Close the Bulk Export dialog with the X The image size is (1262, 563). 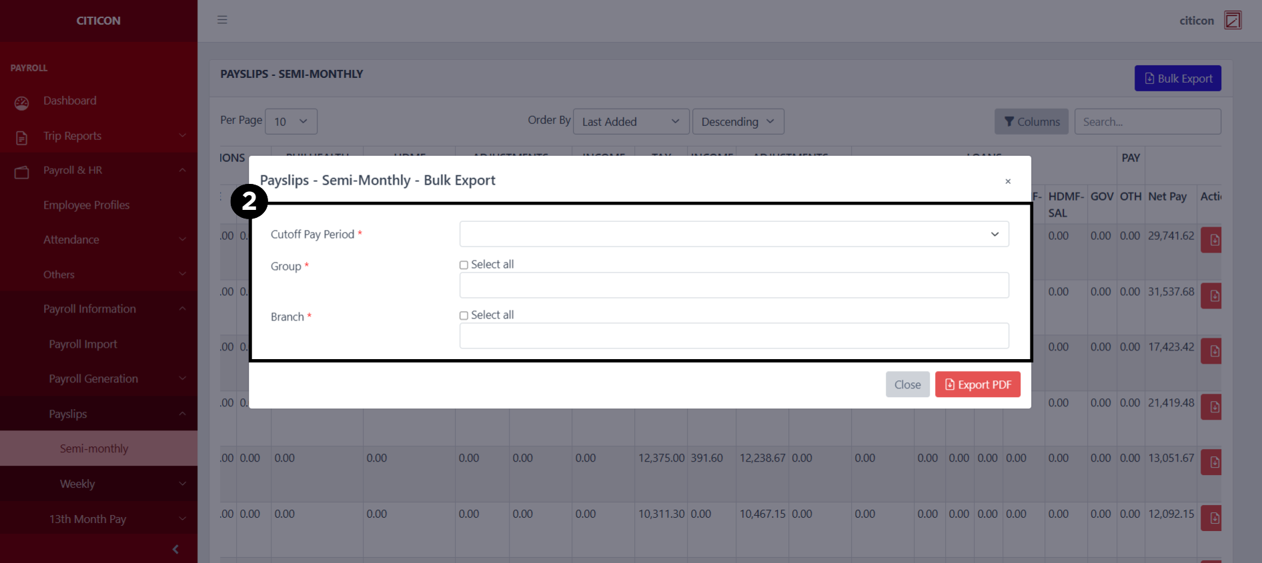pyautogui.click(x=1008, y=181)
